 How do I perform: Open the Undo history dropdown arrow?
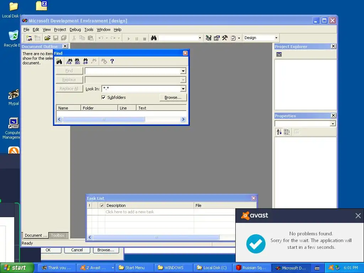click(107, 38)
